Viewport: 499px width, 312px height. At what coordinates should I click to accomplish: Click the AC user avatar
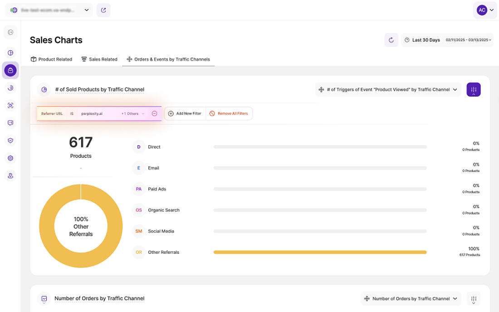point(482,10)
